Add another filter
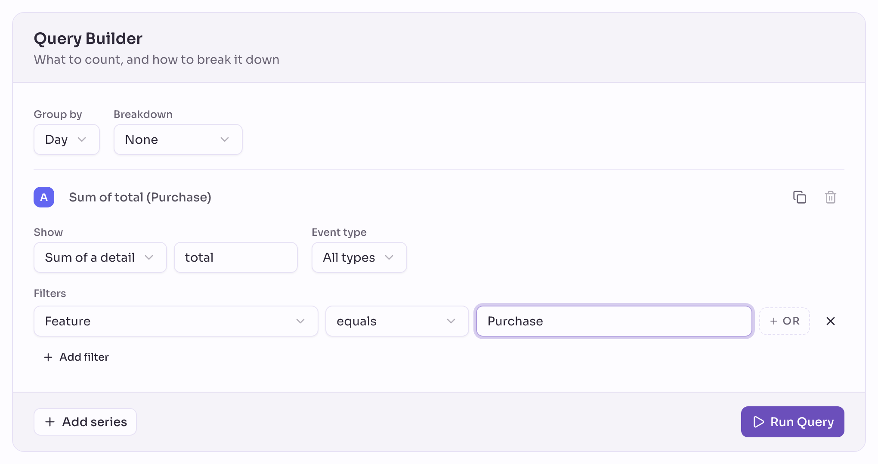878x464 pixels. pyautogui.click(x=76, y=357)
